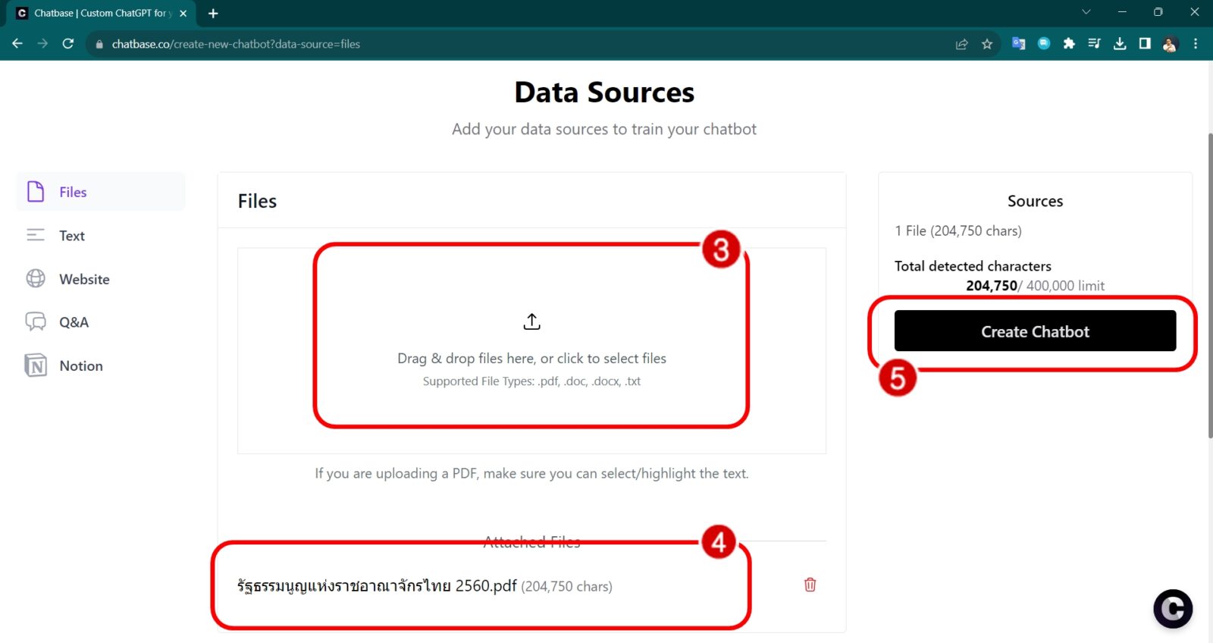Open the media control playlist icon
The height and width of the screenshot is (643, 1213).
tap(1094, 44)
